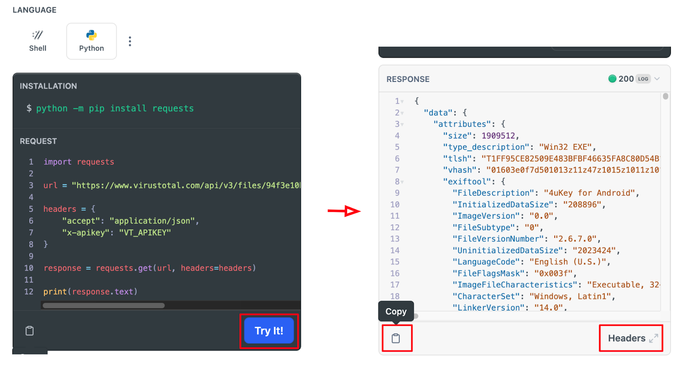Click the "LanguageCode" English (U.S.) line
679x367 pixels.
tap(531, 262)
